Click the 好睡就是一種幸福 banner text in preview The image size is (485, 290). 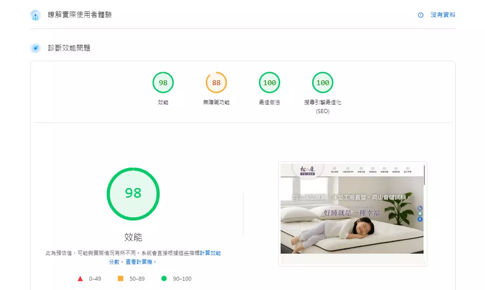click(x=352, y=213)
